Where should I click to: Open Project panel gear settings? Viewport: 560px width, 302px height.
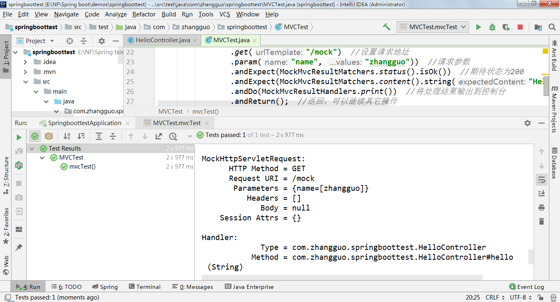pyautogui.click(x=102, y=41)
